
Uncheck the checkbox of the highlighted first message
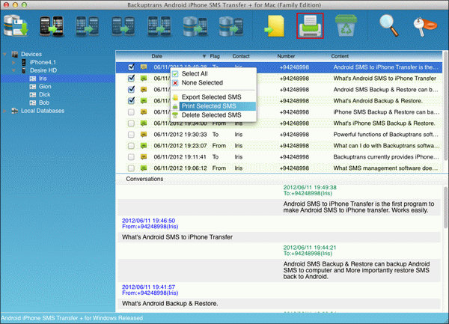tap(131, 67)
